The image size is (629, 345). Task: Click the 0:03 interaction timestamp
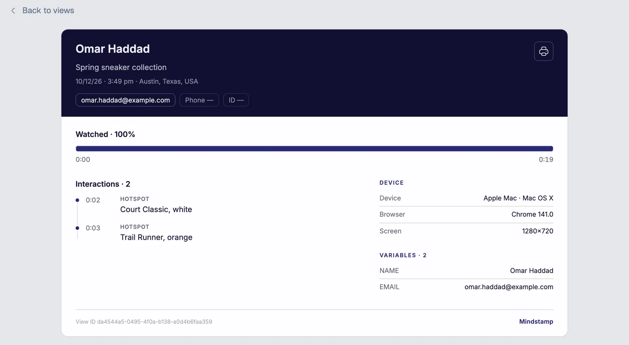(93, 228)
